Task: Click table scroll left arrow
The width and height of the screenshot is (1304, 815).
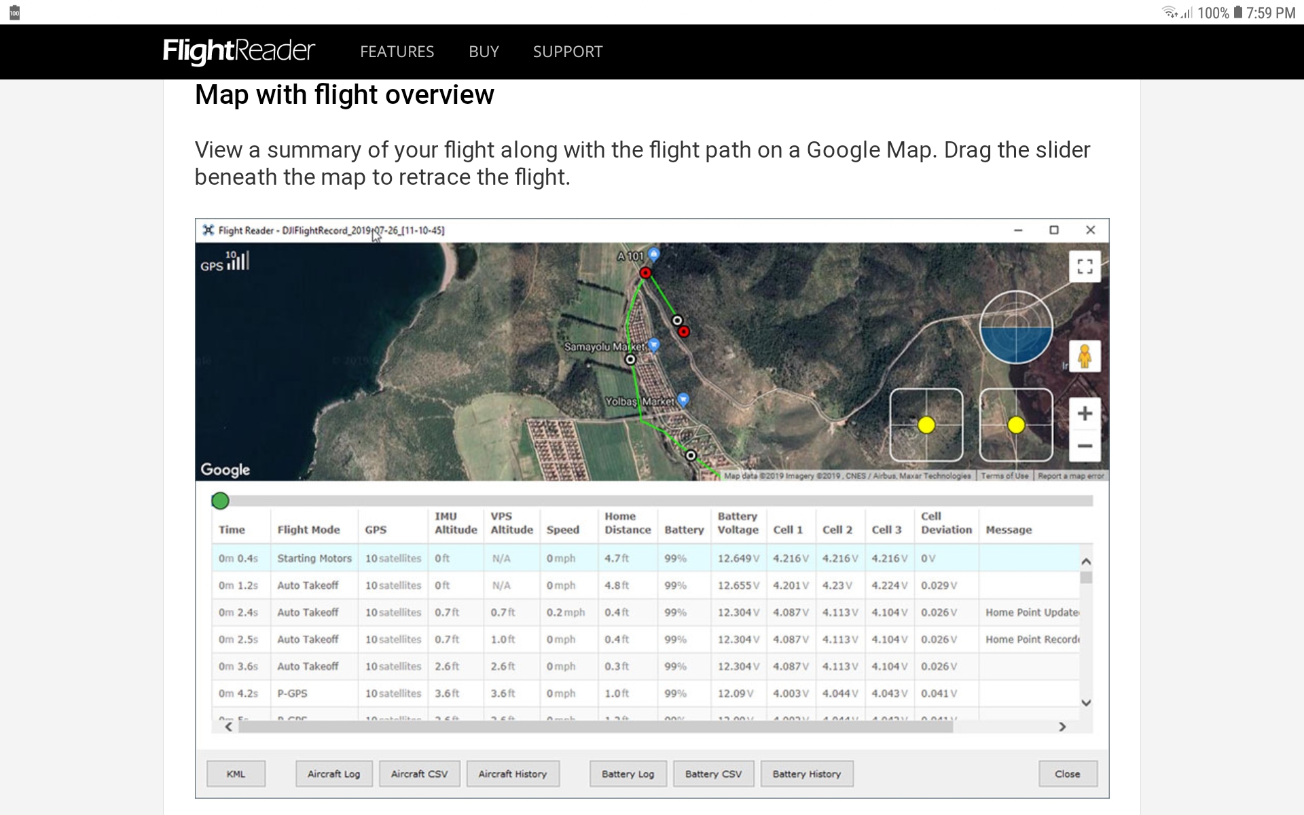Action: point(229,727)
